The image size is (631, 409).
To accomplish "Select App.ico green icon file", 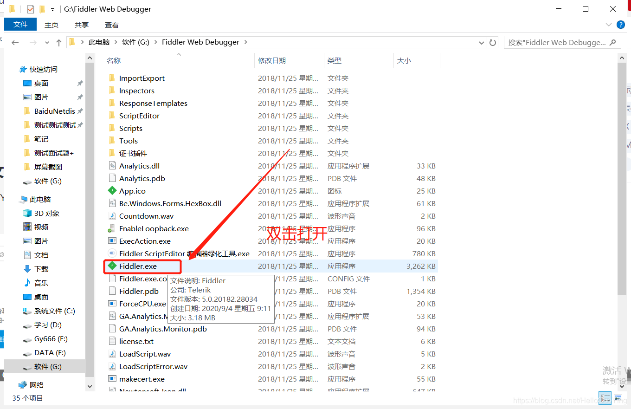I will point(132,191).
